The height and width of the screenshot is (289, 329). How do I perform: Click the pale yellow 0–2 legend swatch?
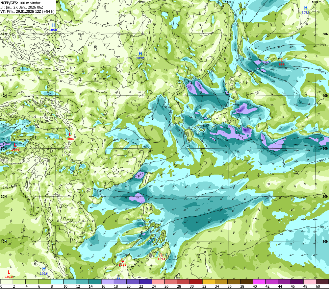(7, 281)
